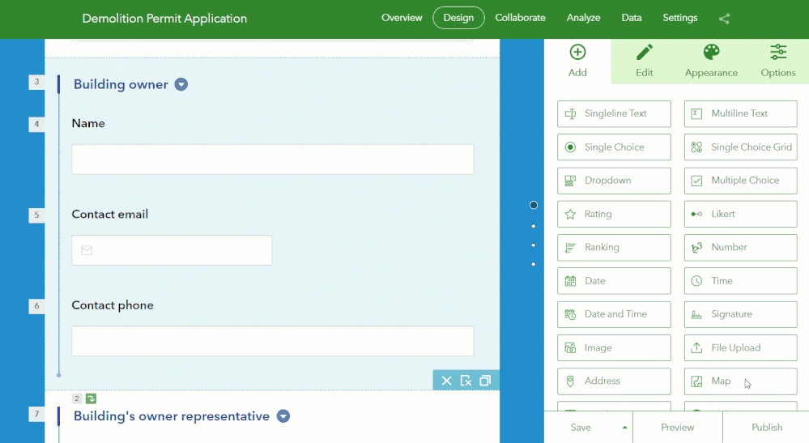Add a Time question
809x443 pixels.
pos(740,281)
